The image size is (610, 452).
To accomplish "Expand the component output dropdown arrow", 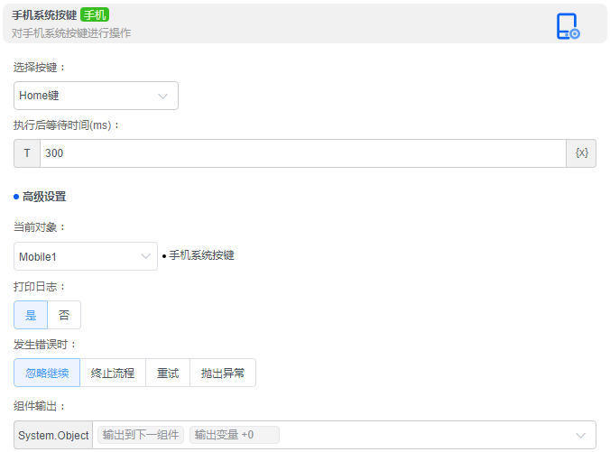I will coord(580,435).
